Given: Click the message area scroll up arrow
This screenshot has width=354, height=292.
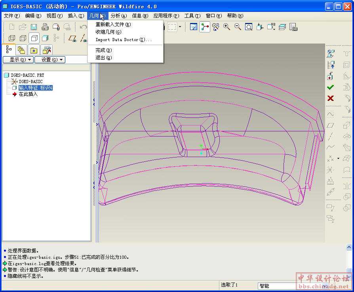Looking at the screenshot, I should coord(349,247).
